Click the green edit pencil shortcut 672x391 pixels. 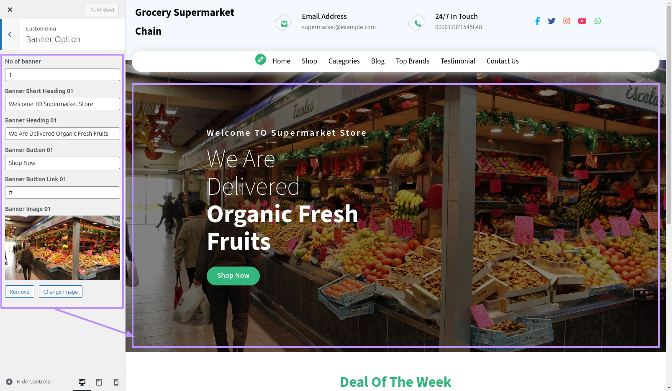pos(261,60)
